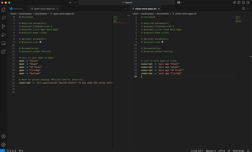Screen dimensions: 252x152
Task: Open the Explorer view in activity bar
Action: click(4, 10)
